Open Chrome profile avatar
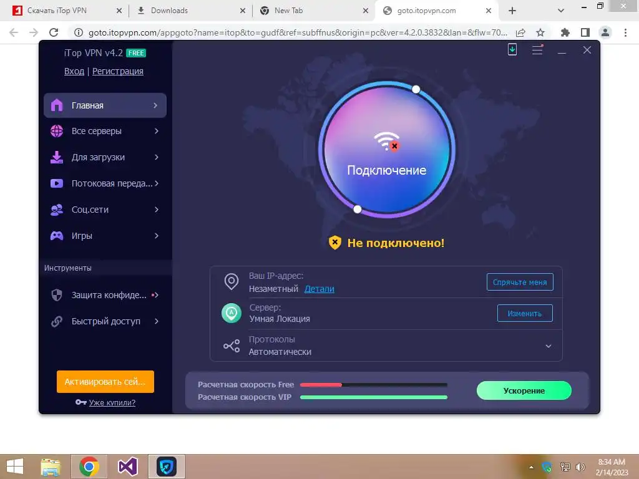Image resolution: width=639 pixels, height=479 pixels. pos(605,32)
